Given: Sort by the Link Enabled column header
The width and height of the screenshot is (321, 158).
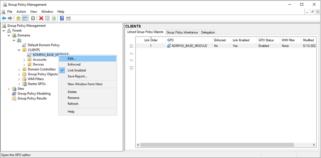Looking at the screenshot, I should (244, 40).
